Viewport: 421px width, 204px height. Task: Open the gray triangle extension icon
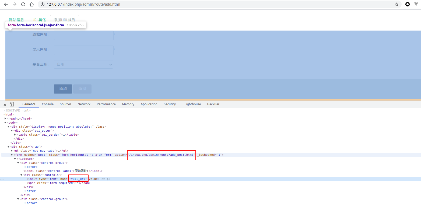click(x=416, y=4)
